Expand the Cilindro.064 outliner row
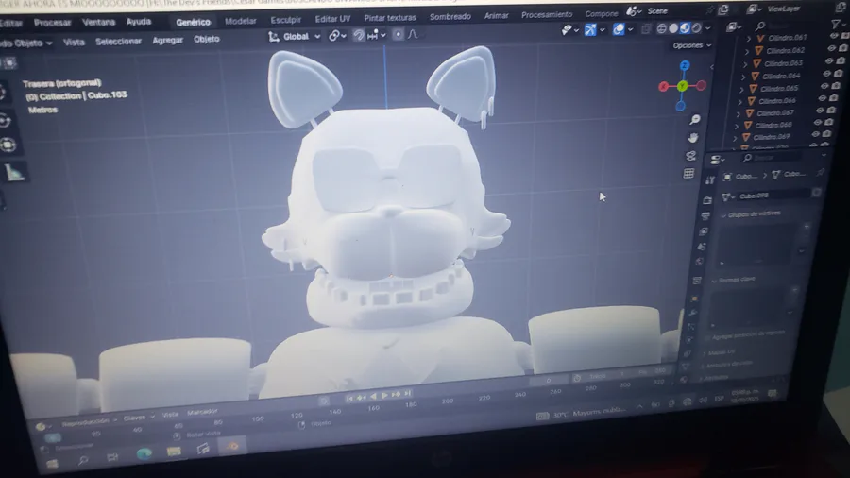 (743, 77)
